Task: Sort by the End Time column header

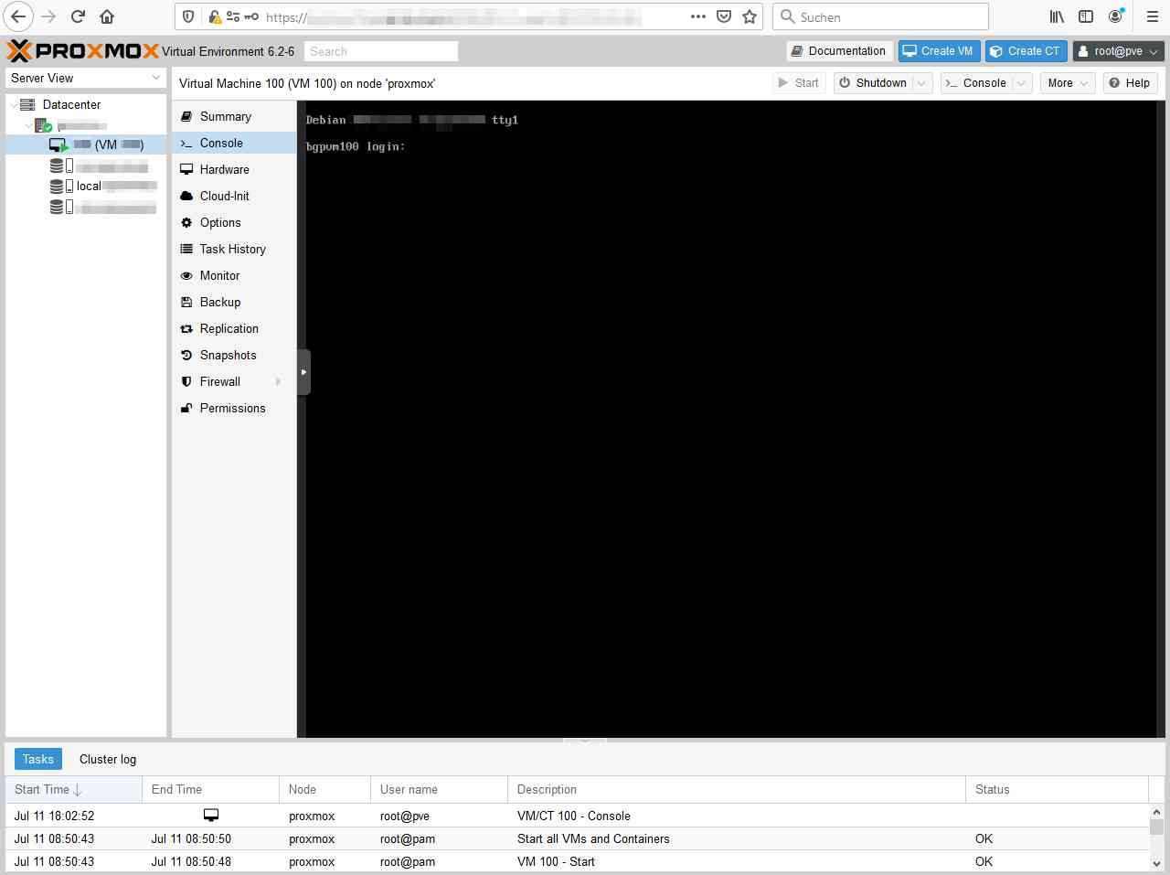Action: tap(210, 789)
